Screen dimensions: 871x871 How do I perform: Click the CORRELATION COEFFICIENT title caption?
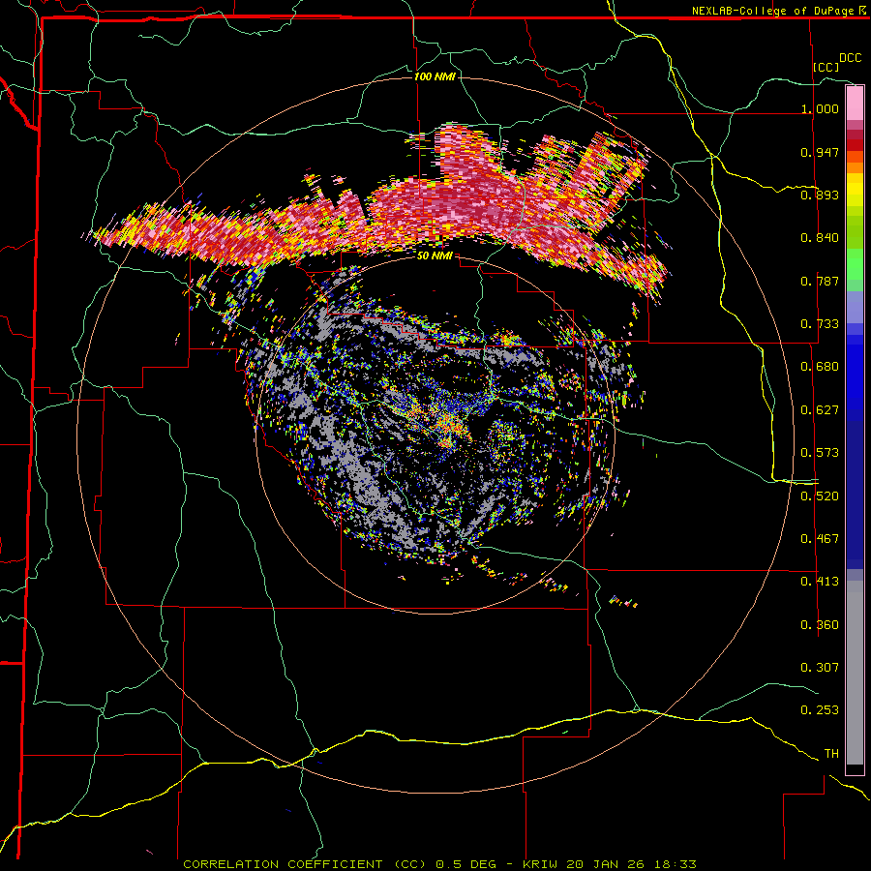305,864
